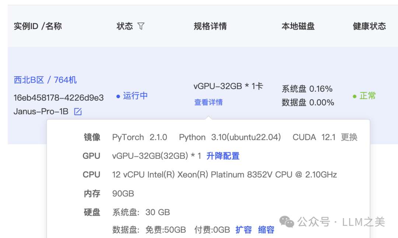The image size is (398, 238).
Task: Click the 数据盘 0.00% usage text
Action: point(308,102)
